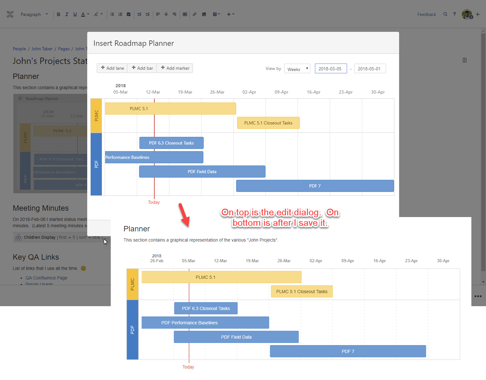Open the View by Weeks dropdown

click(x=297, y=69)
